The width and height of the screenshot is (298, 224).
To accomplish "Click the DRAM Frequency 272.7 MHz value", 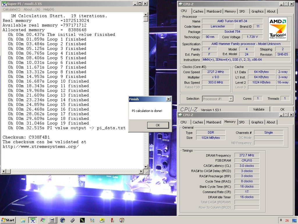I will click(247, 155).
